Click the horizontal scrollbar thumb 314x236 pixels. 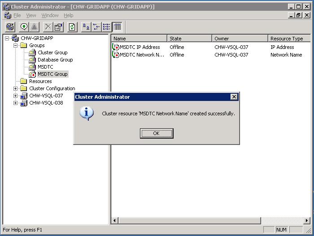189,221
